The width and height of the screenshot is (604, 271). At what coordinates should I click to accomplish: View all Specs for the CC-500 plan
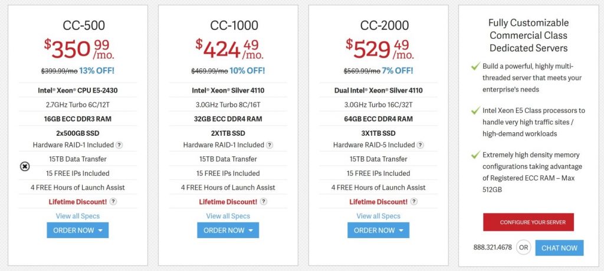78,216
